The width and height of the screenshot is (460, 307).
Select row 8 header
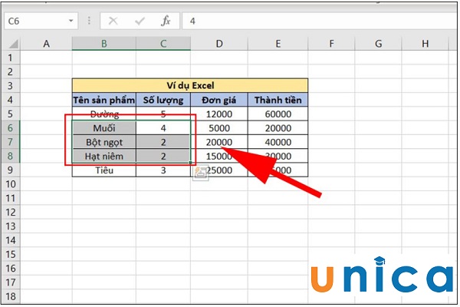point(11,156)
